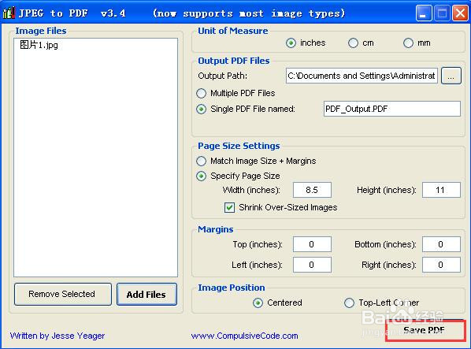Select the cm unit radio button

tap(353, 43)
